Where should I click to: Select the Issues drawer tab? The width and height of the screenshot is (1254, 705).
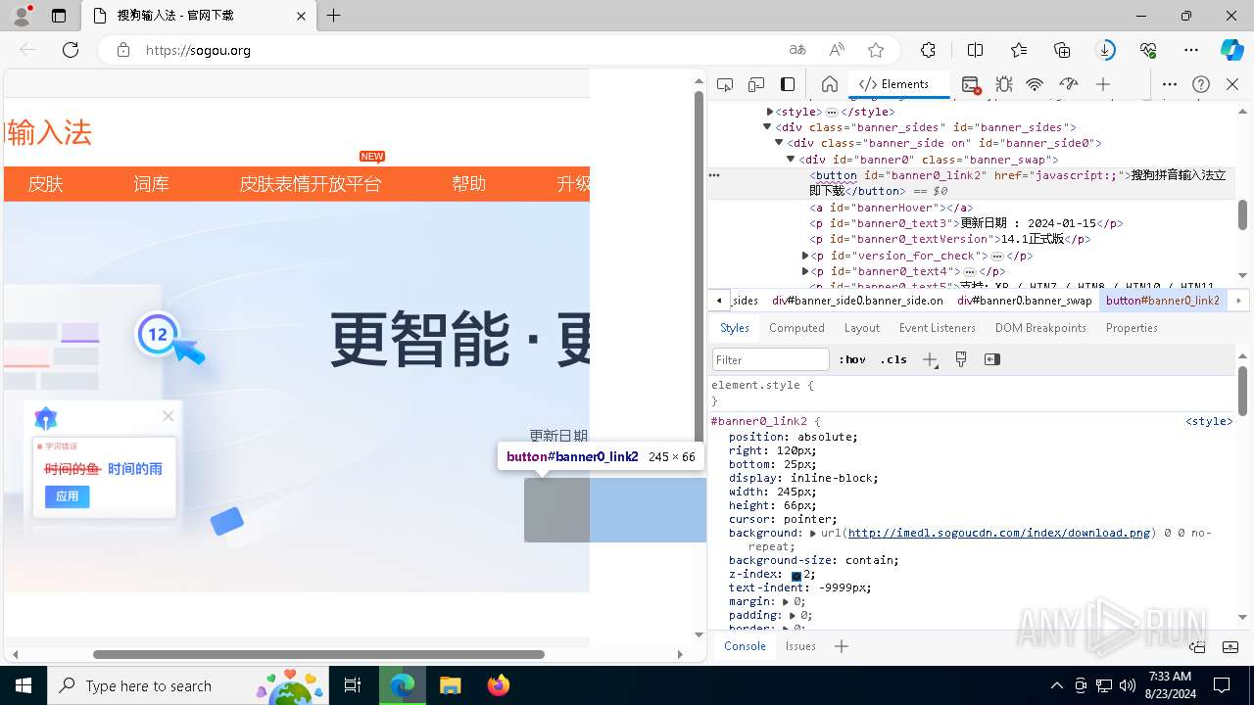[800, 646]
